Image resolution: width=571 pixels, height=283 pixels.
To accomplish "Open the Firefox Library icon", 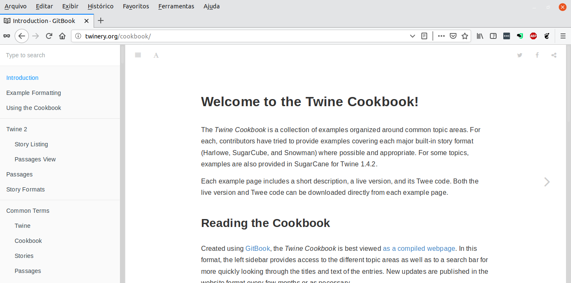I will [x=480, y=36].
